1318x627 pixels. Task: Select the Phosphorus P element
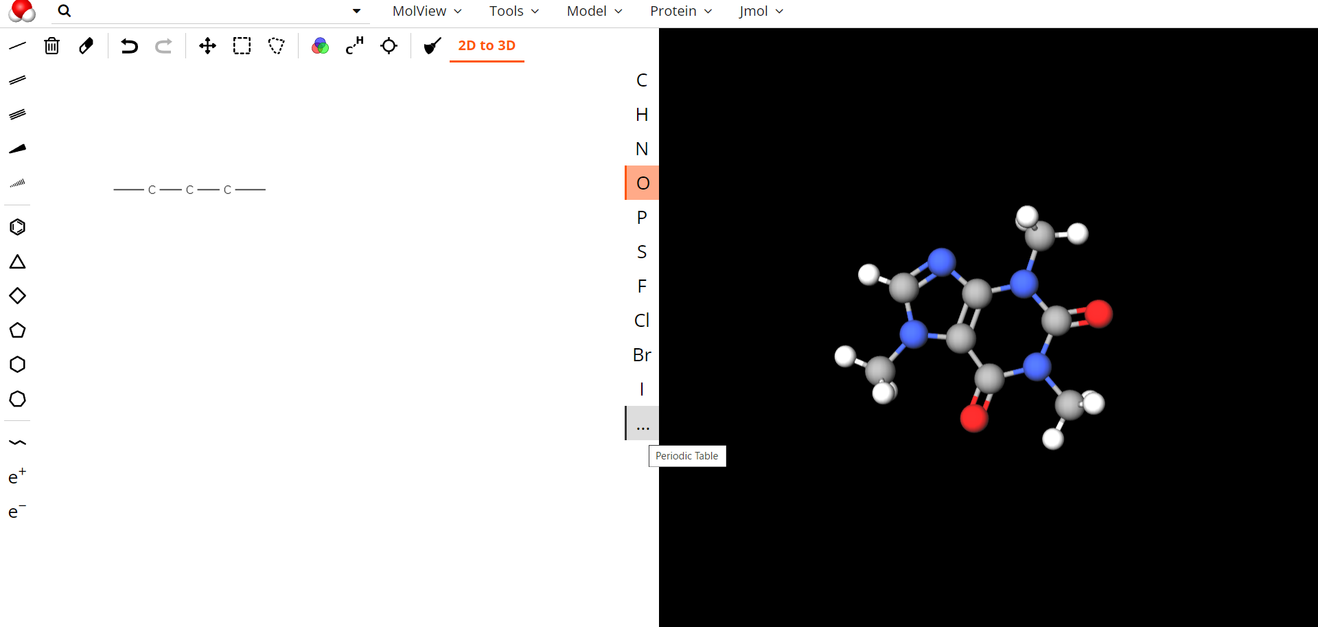[x=642, y=218]
